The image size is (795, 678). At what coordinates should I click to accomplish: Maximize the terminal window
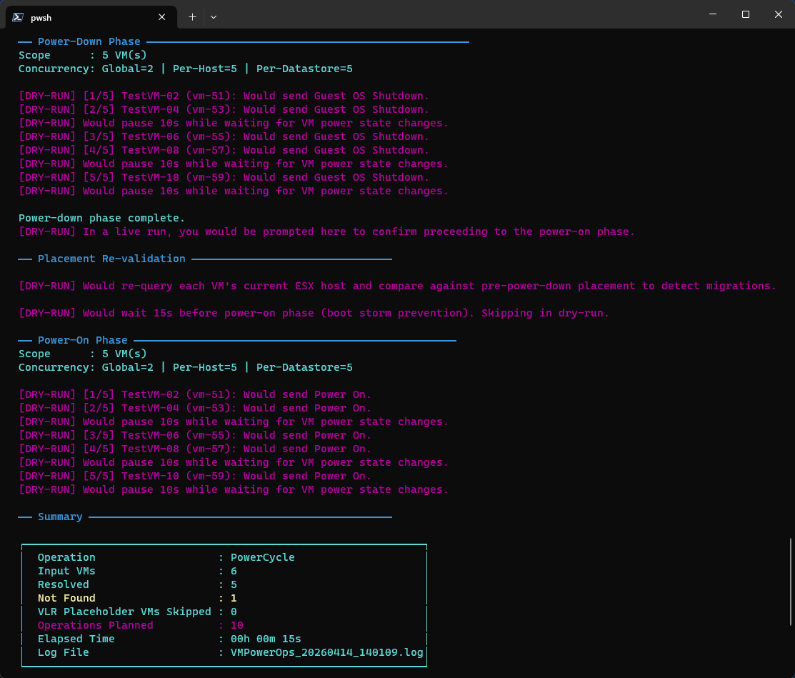click(x=745, y=14)
